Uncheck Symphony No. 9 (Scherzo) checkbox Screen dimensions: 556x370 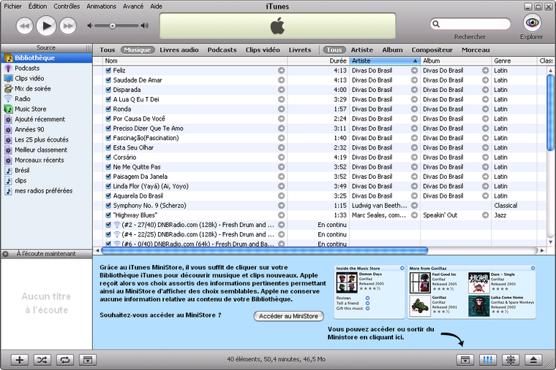click(108, 206)
